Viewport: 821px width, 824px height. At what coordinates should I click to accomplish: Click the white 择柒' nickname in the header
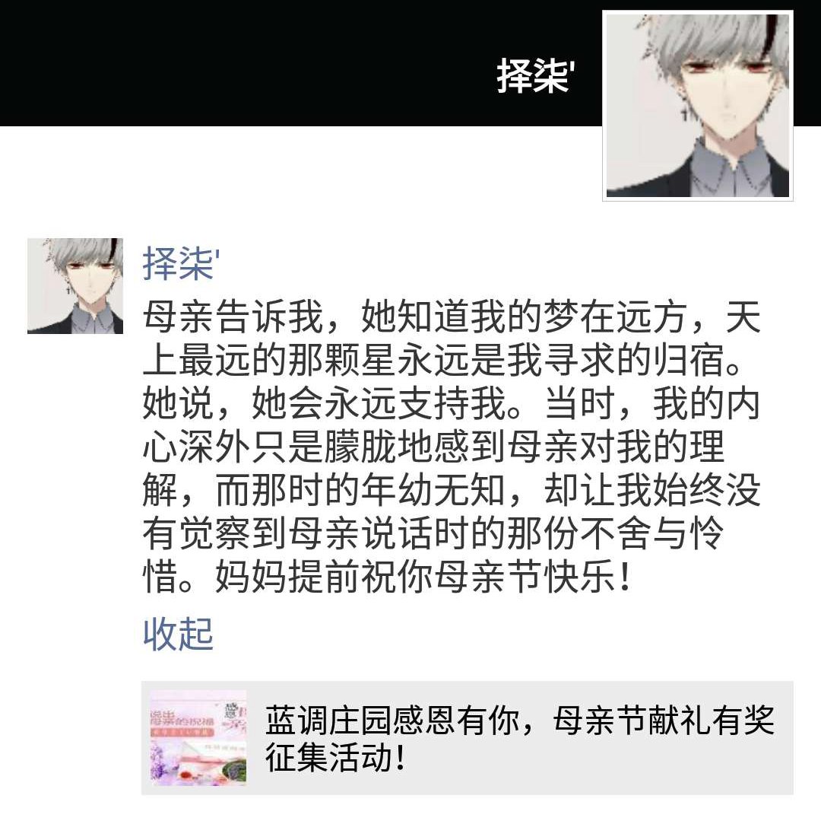(x=535, y=77)
